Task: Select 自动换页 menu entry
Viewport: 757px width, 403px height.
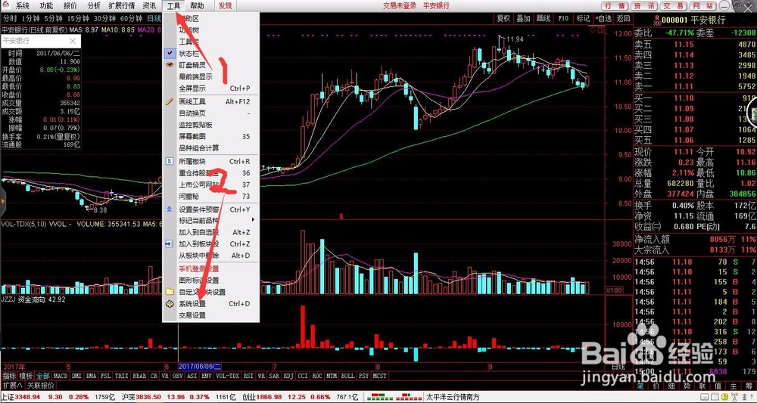Action: (211, 113)
